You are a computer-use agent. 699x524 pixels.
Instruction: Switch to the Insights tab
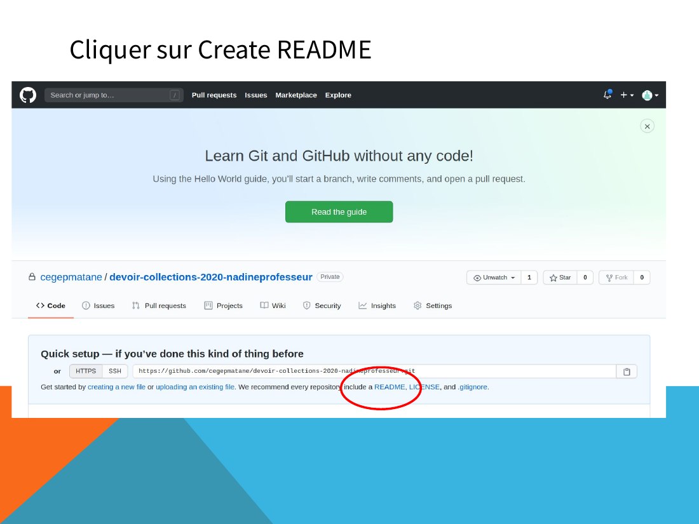click(x=377, y=306)
